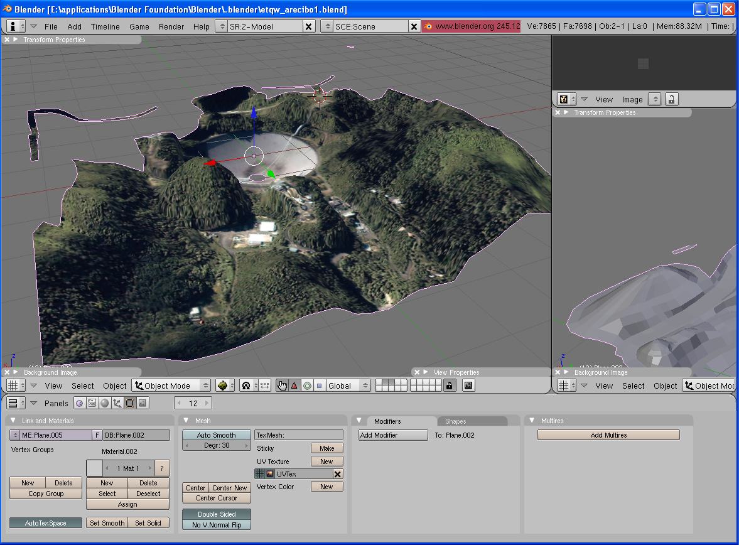
Task: Click the Set Smooth button
Action: [x=107, y=523]
